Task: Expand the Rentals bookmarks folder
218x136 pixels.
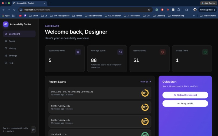Action: tap(77, 16)
